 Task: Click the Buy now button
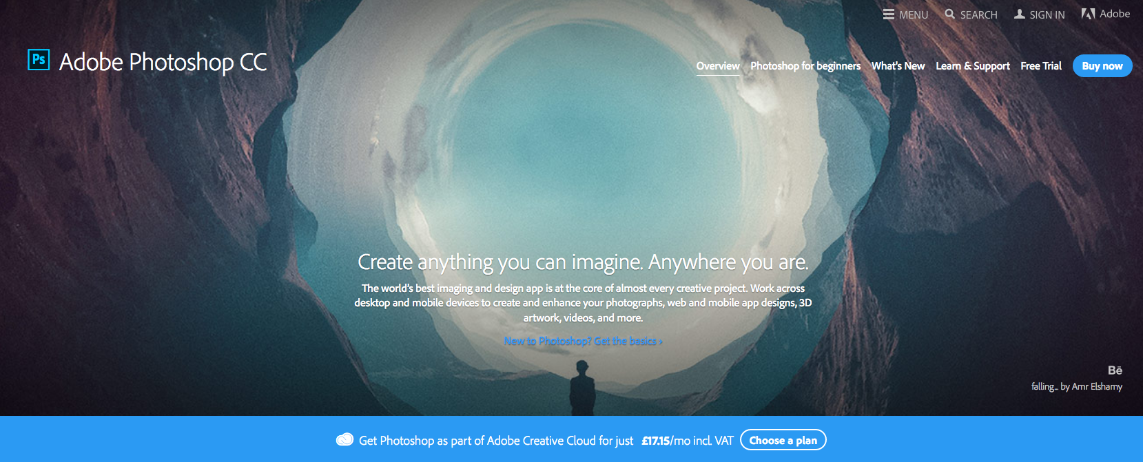(1102, 66)
